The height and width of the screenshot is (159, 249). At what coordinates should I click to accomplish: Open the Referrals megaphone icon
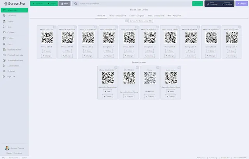[x=4, y=71]
